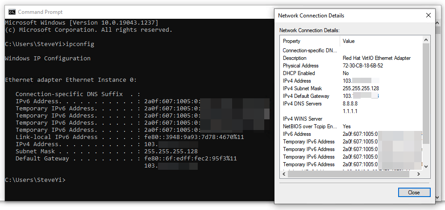Click the left arrow of the horizontal scrollbar
Viewport: 445px width, 210px height.
pos(284,174)
